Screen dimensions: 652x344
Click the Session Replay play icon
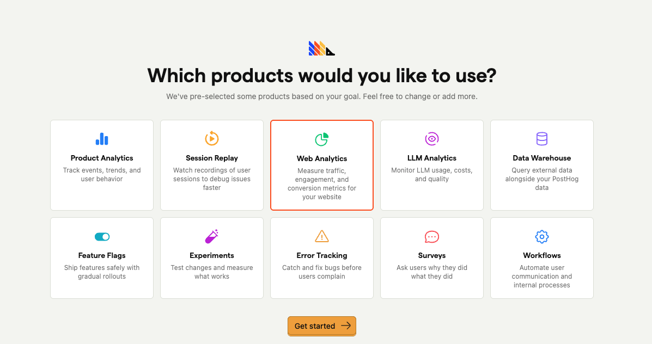coord(212,139)
